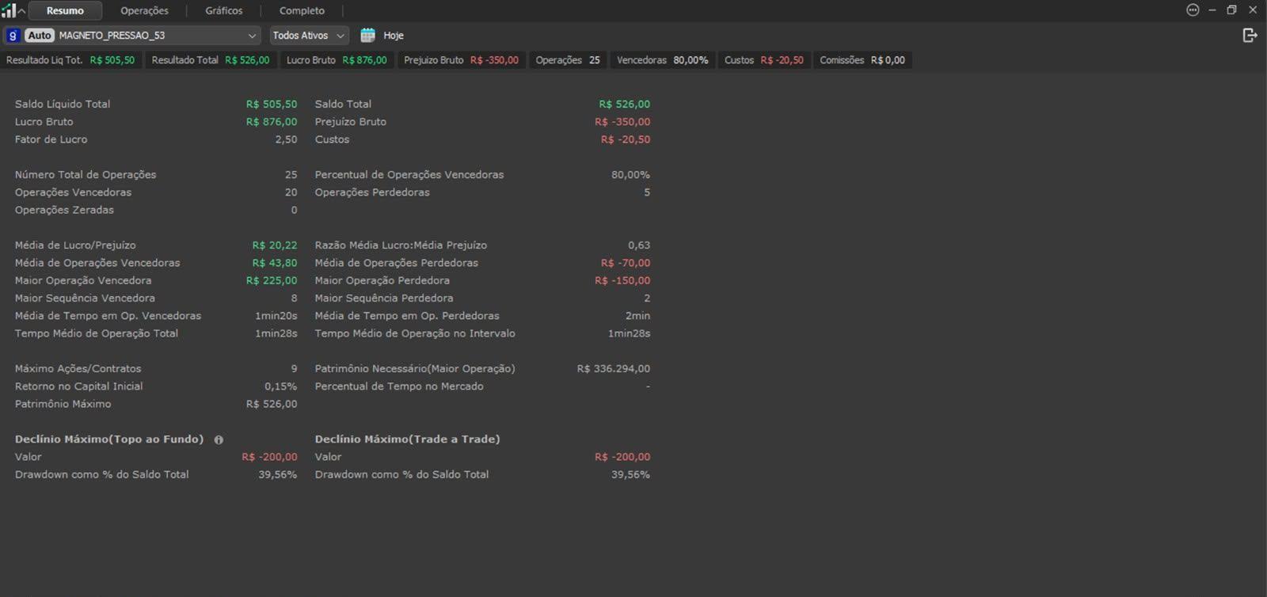
Task: Click the Média de Operações Perdedoras value R$ -70,00
Action: [626, 263]
